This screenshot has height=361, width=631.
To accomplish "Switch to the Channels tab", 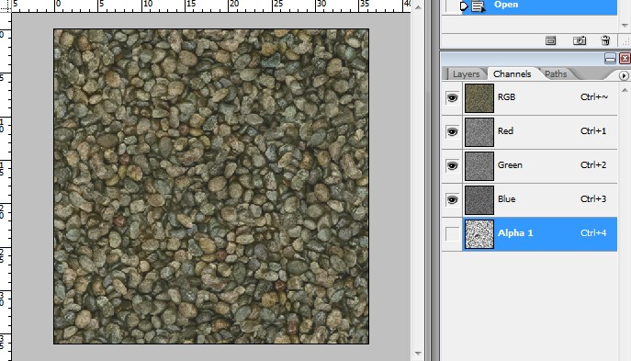I will [x=512, y=73].
